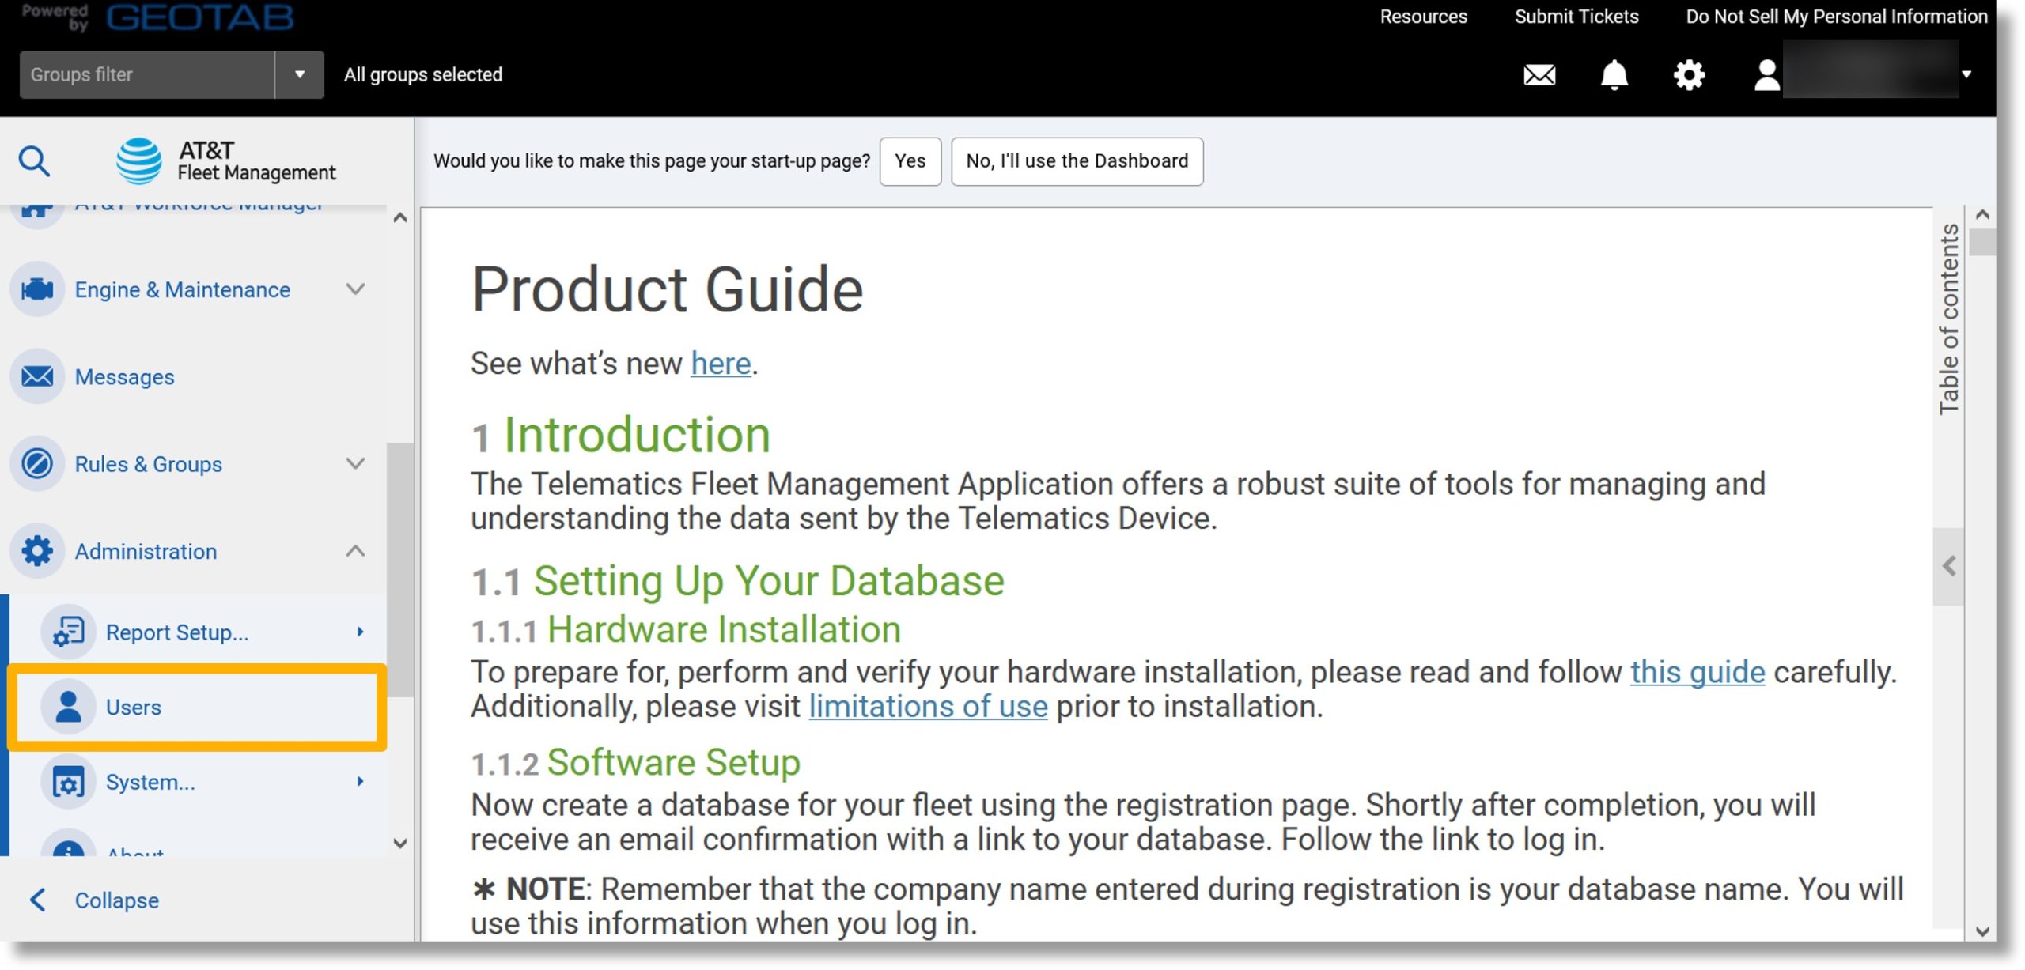
Task: Click the Collapse left-arrow icon
Action: 38,900
